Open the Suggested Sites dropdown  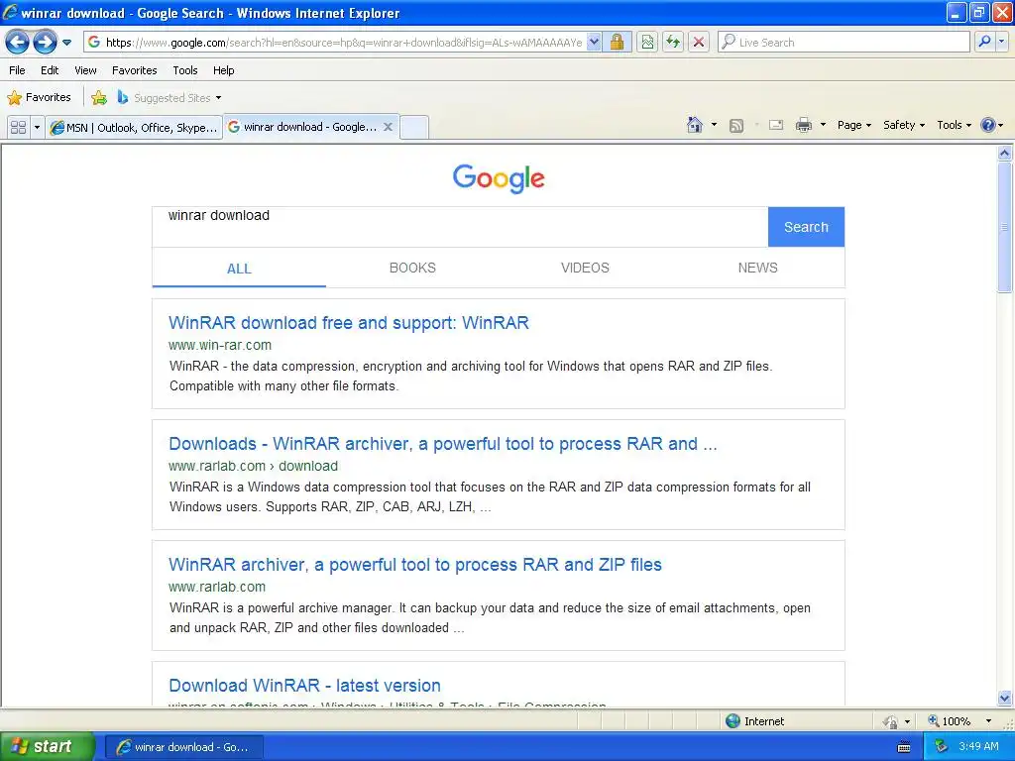coord(169,98)
